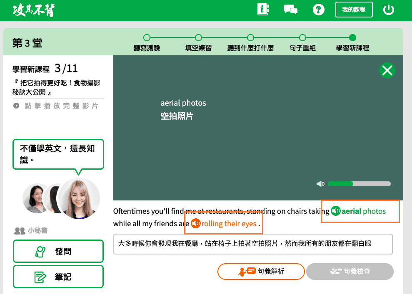This screenshot has height=294, width=412.
Task: Click 點擊播放完整影片 play link
Action: pos(56,106)
